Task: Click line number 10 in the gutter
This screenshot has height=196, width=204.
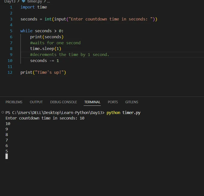Action: click(10, 61)
